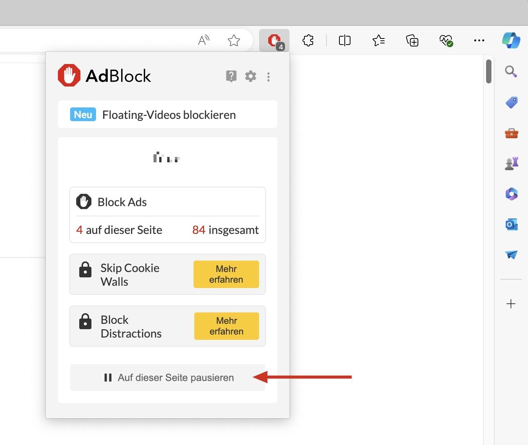Click the plus icon to customize sidebar
The width and height of the screenshot is (528, 445).
point(511,304)
